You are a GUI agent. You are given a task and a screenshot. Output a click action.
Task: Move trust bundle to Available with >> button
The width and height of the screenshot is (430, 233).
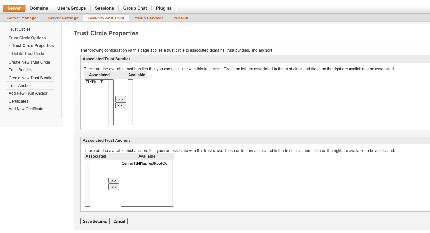coord(120,99)
